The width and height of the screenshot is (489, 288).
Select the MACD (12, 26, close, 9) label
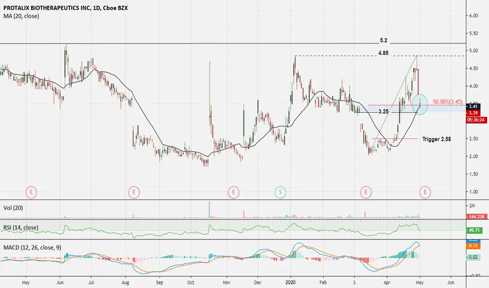pyautogui.click(x=33, y=248)
